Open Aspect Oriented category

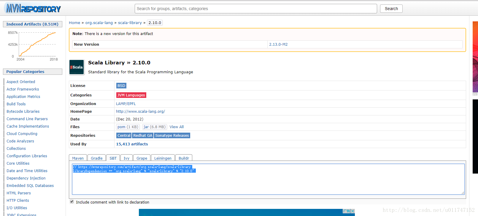(21, 82)
